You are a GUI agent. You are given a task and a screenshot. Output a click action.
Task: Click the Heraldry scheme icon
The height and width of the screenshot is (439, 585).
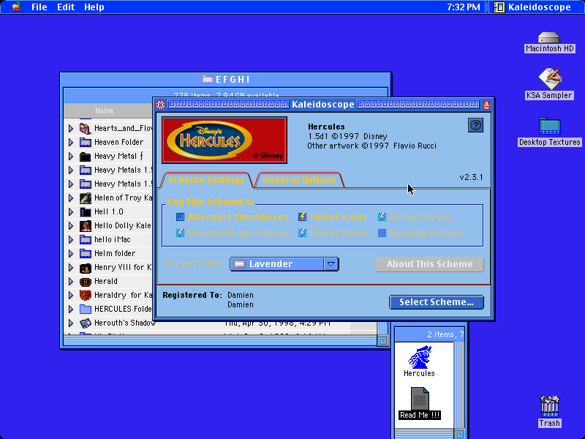[x=86, y=296]
